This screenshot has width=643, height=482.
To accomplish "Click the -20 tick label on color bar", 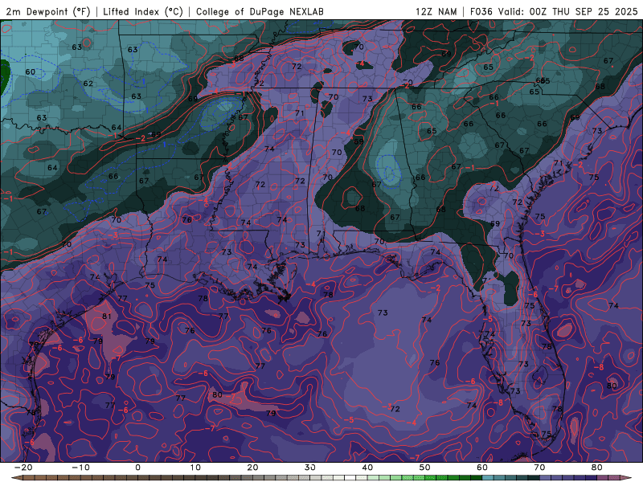I will [23, 468].
